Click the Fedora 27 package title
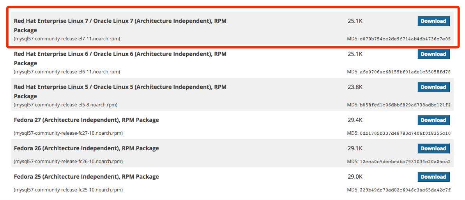This screenshot has width=465, height=200. 86,120
